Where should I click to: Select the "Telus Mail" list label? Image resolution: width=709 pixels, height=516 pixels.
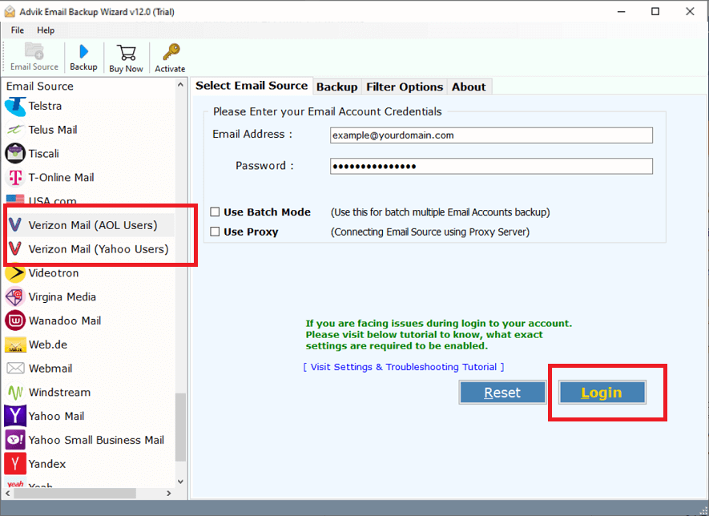point(52,130)
